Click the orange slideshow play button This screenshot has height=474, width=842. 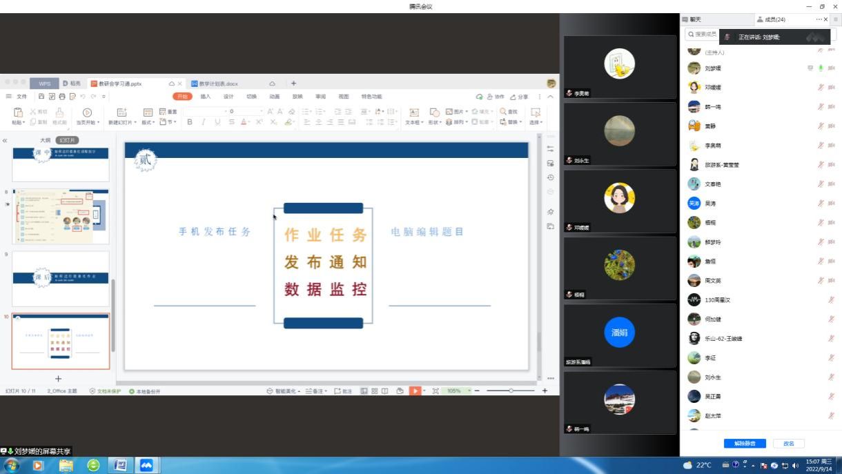(x=415, y=391)
